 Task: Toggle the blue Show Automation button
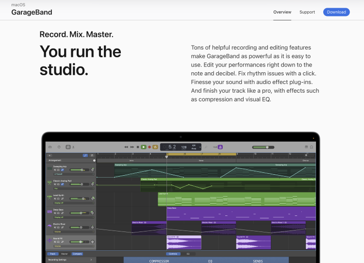coord(85,156)
